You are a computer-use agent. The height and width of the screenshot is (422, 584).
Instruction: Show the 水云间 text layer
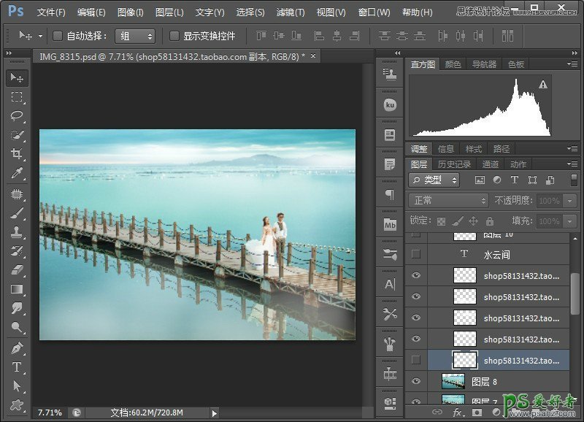coord(416,254)
